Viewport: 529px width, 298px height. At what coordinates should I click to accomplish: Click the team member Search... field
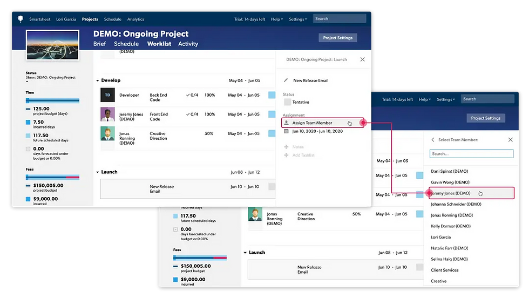(472, 154)
